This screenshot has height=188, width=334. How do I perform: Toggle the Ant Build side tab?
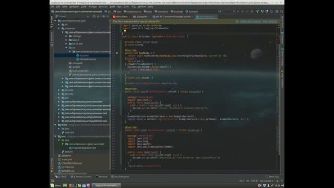click(x=282, y=22)
